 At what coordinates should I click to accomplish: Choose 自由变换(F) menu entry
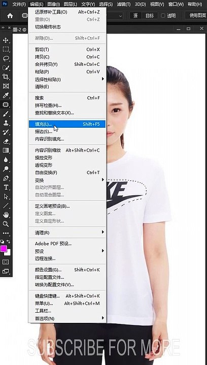(67, 172)
